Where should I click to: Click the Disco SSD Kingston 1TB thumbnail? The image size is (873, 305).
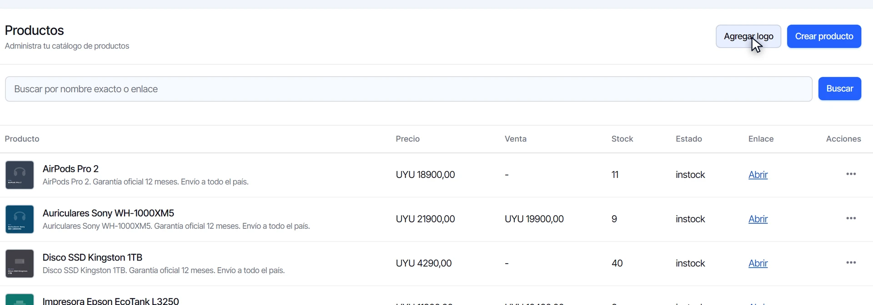coord(20,264)
